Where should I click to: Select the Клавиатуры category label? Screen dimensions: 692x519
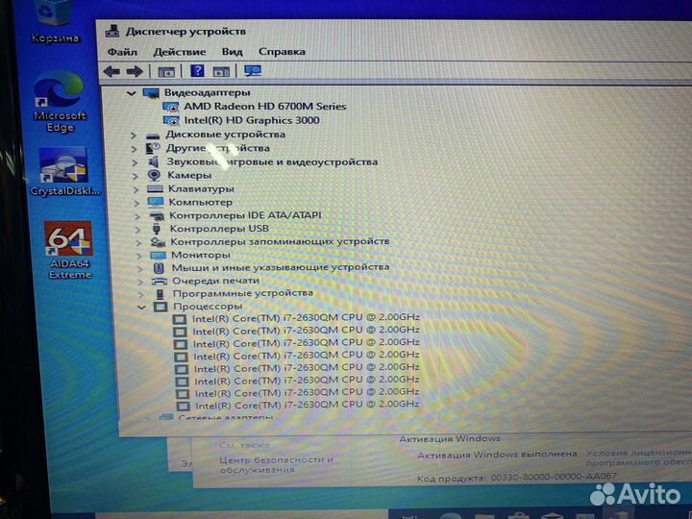coord(201,189)
